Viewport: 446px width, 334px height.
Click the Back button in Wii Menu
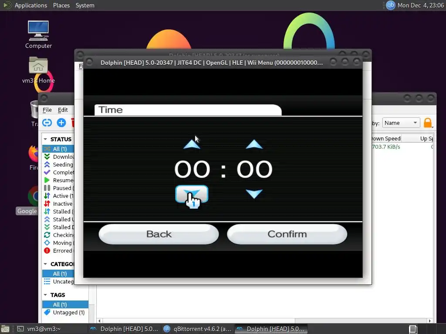159,234
